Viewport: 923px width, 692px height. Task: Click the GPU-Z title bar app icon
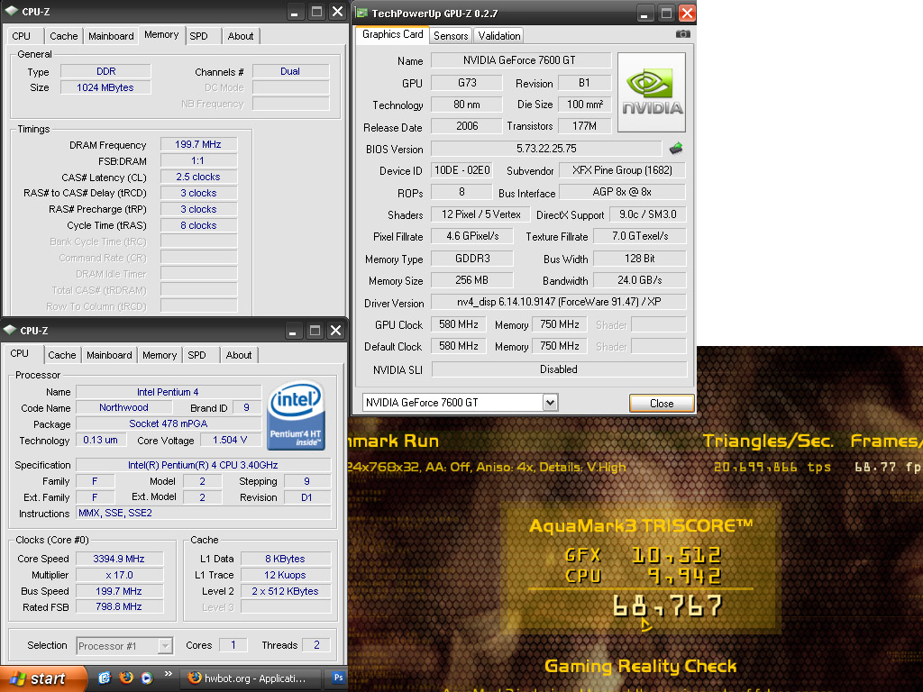362,13
